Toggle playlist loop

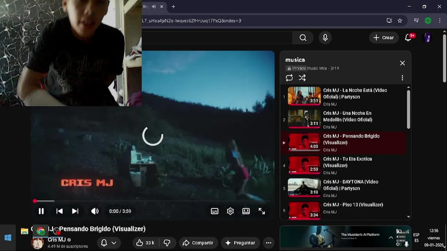289,78
